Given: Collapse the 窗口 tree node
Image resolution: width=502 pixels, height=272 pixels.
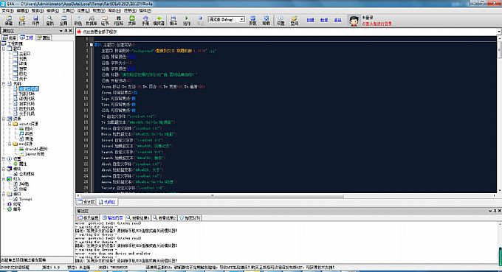Looking at the screenshot, I should pyautogui.click(x=4, y=49).
